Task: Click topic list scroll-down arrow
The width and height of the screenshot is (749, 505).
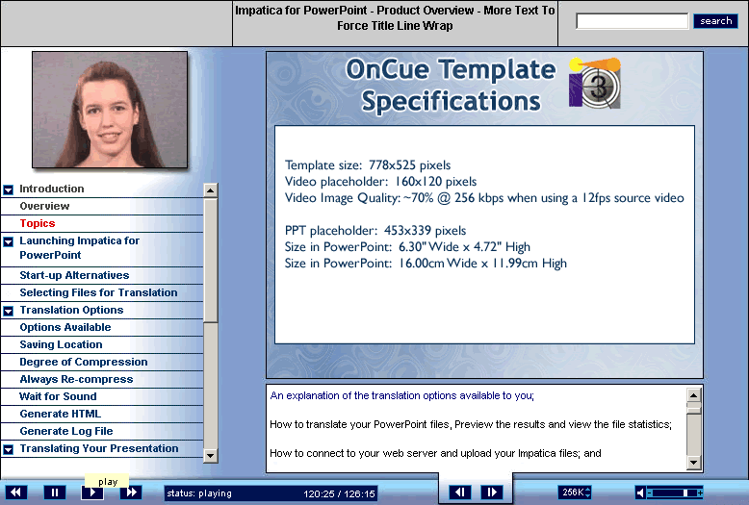Action: [x=210, y=456]
